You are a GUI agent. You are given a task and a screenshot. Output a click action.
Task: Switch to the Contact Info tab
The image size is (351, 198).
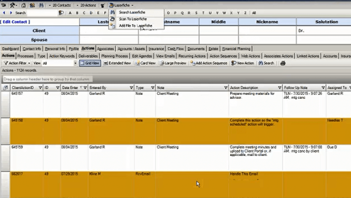tap(32, 49)
